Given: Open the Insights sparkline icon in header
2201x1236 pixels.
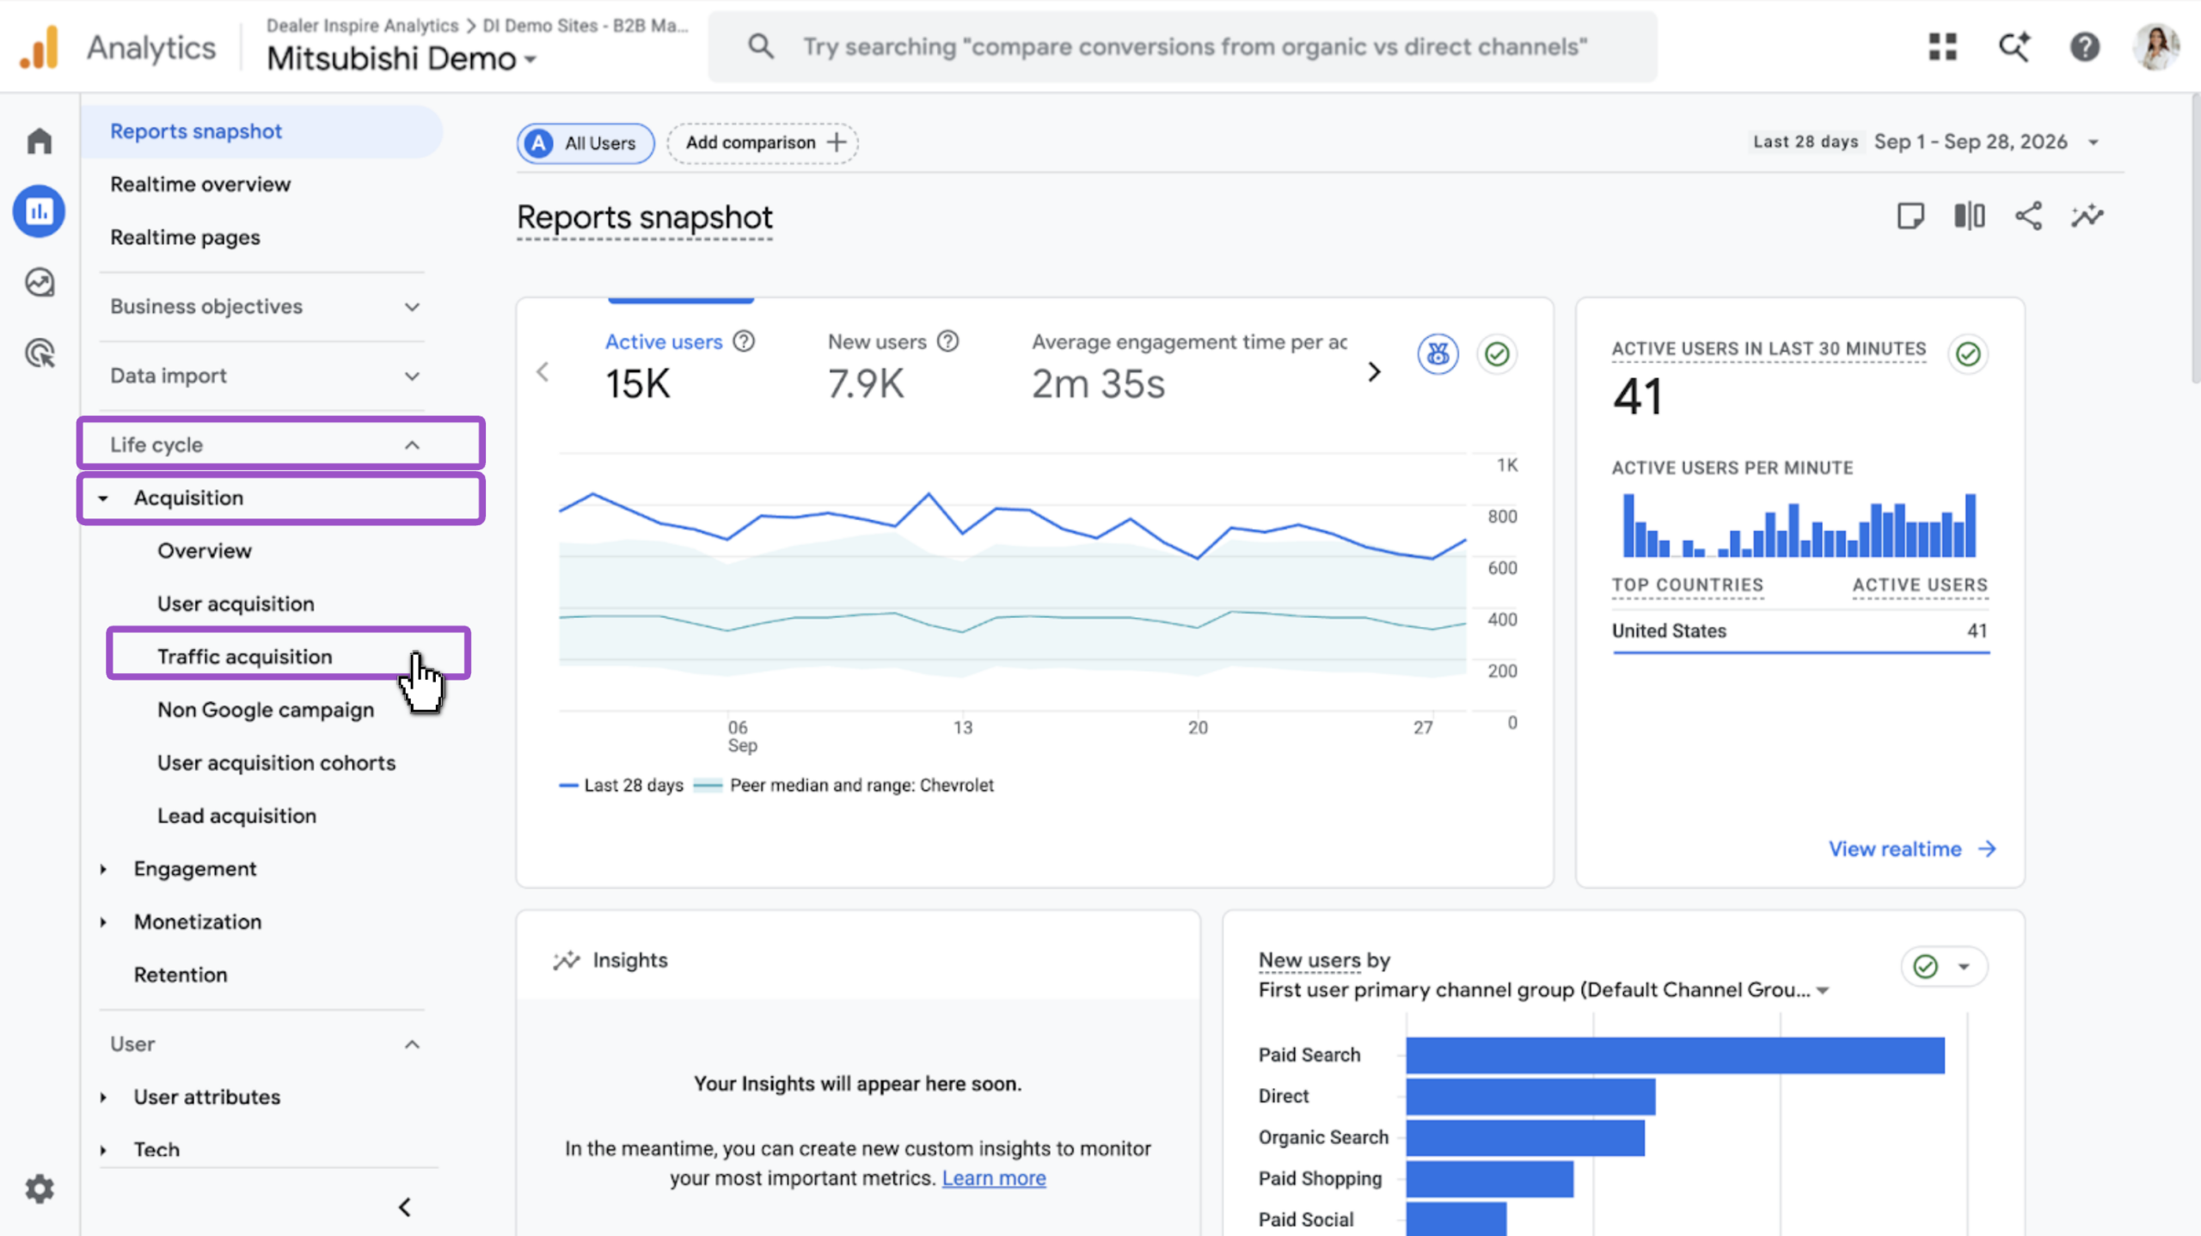Looking at the screenshot, I should (x=2087, y=216).
